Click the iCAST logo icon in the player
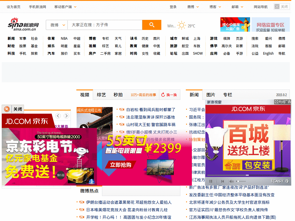 [x=280, y=181]
